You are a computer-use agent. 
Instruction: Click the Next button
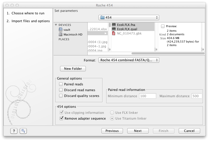[138, 131]
